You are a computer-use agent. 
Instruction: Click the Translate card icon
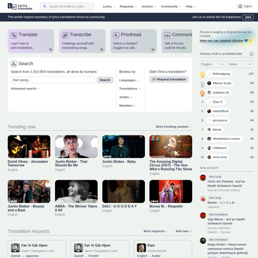point(14,35)
